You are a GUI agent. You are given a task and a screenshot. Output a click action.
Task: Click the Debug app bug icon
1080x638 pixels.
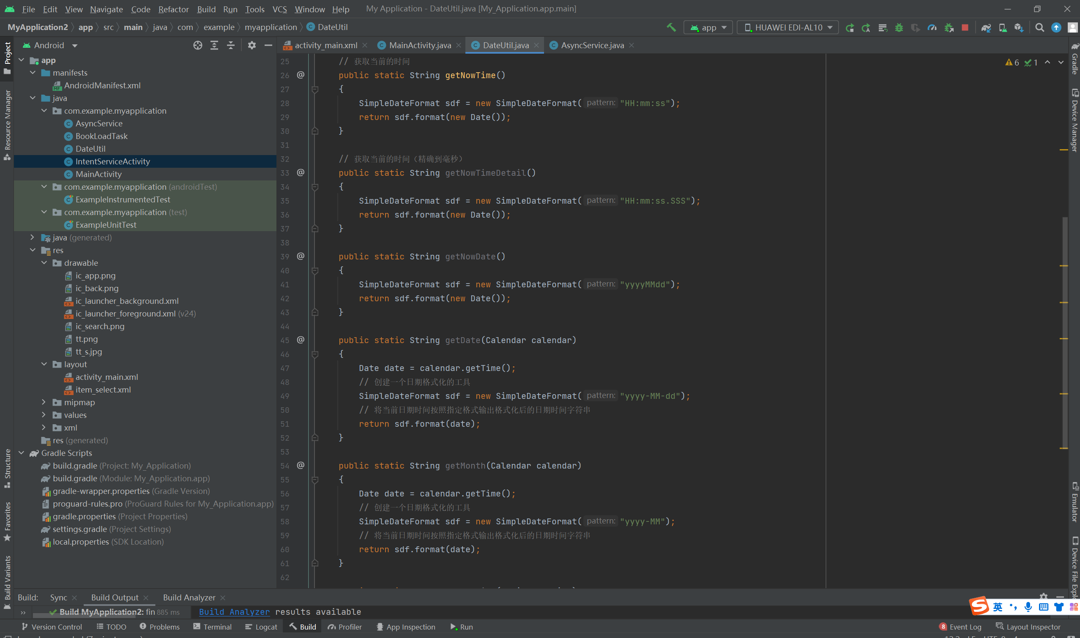899,27
